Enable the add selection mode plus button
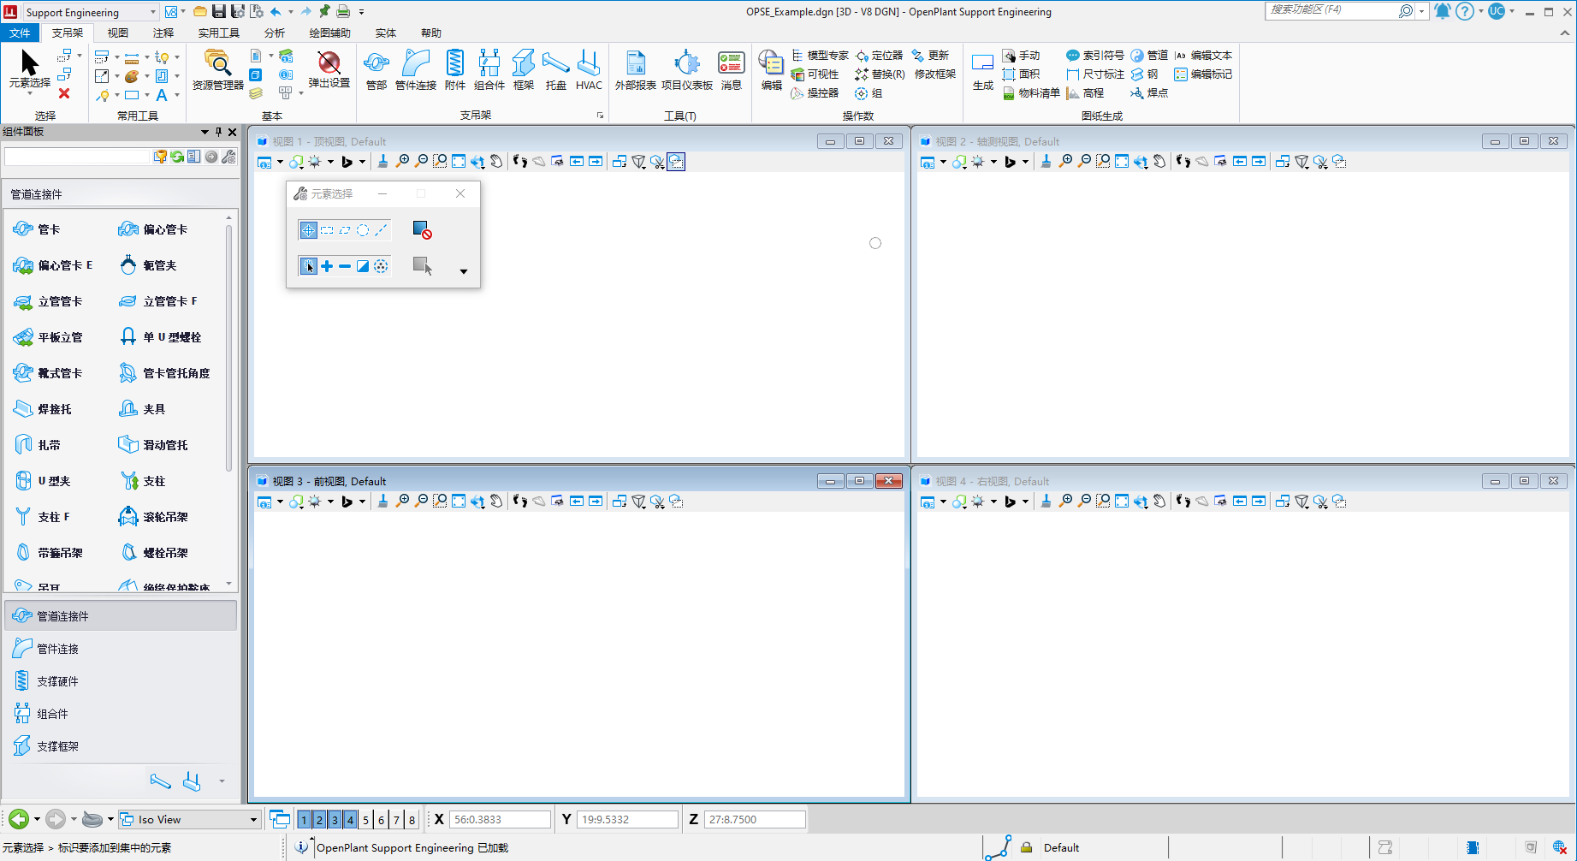The image size is (1577, 861). click(x=327, y=266)
